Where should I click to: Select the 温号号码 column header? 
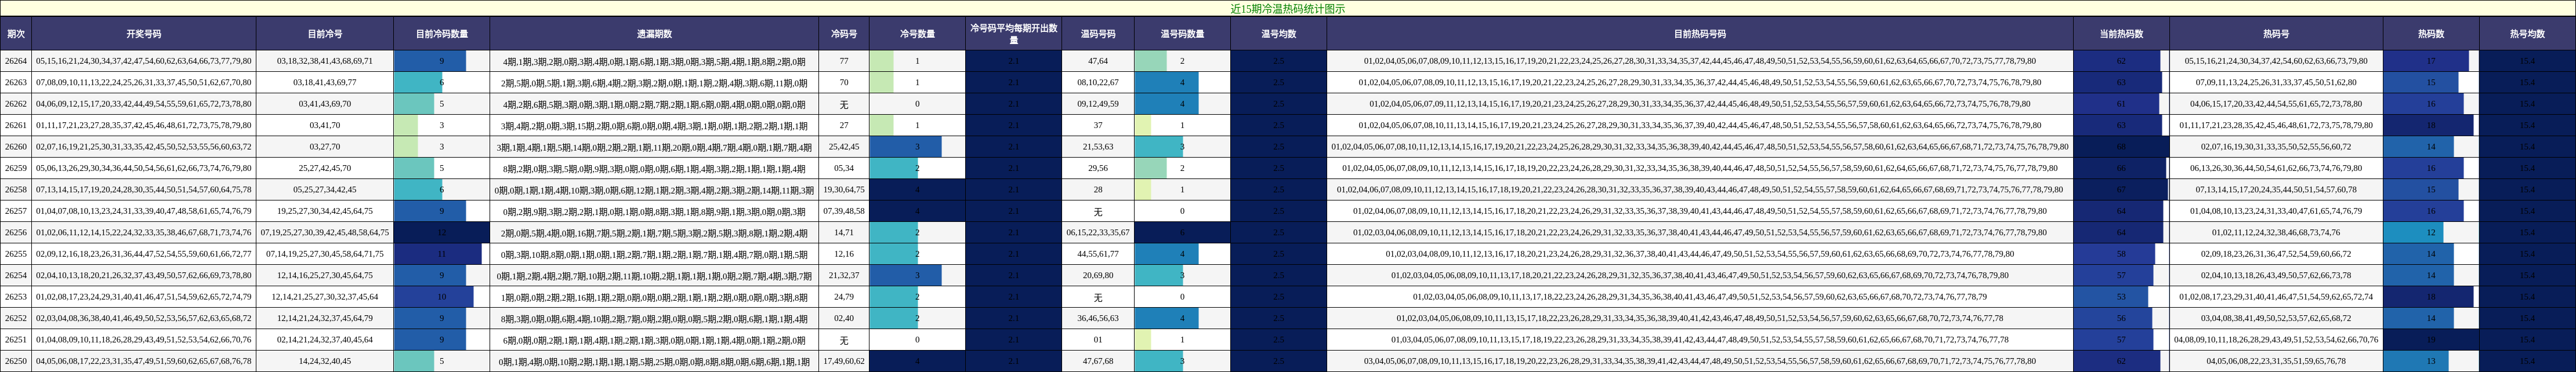(x=1097, y=34)
